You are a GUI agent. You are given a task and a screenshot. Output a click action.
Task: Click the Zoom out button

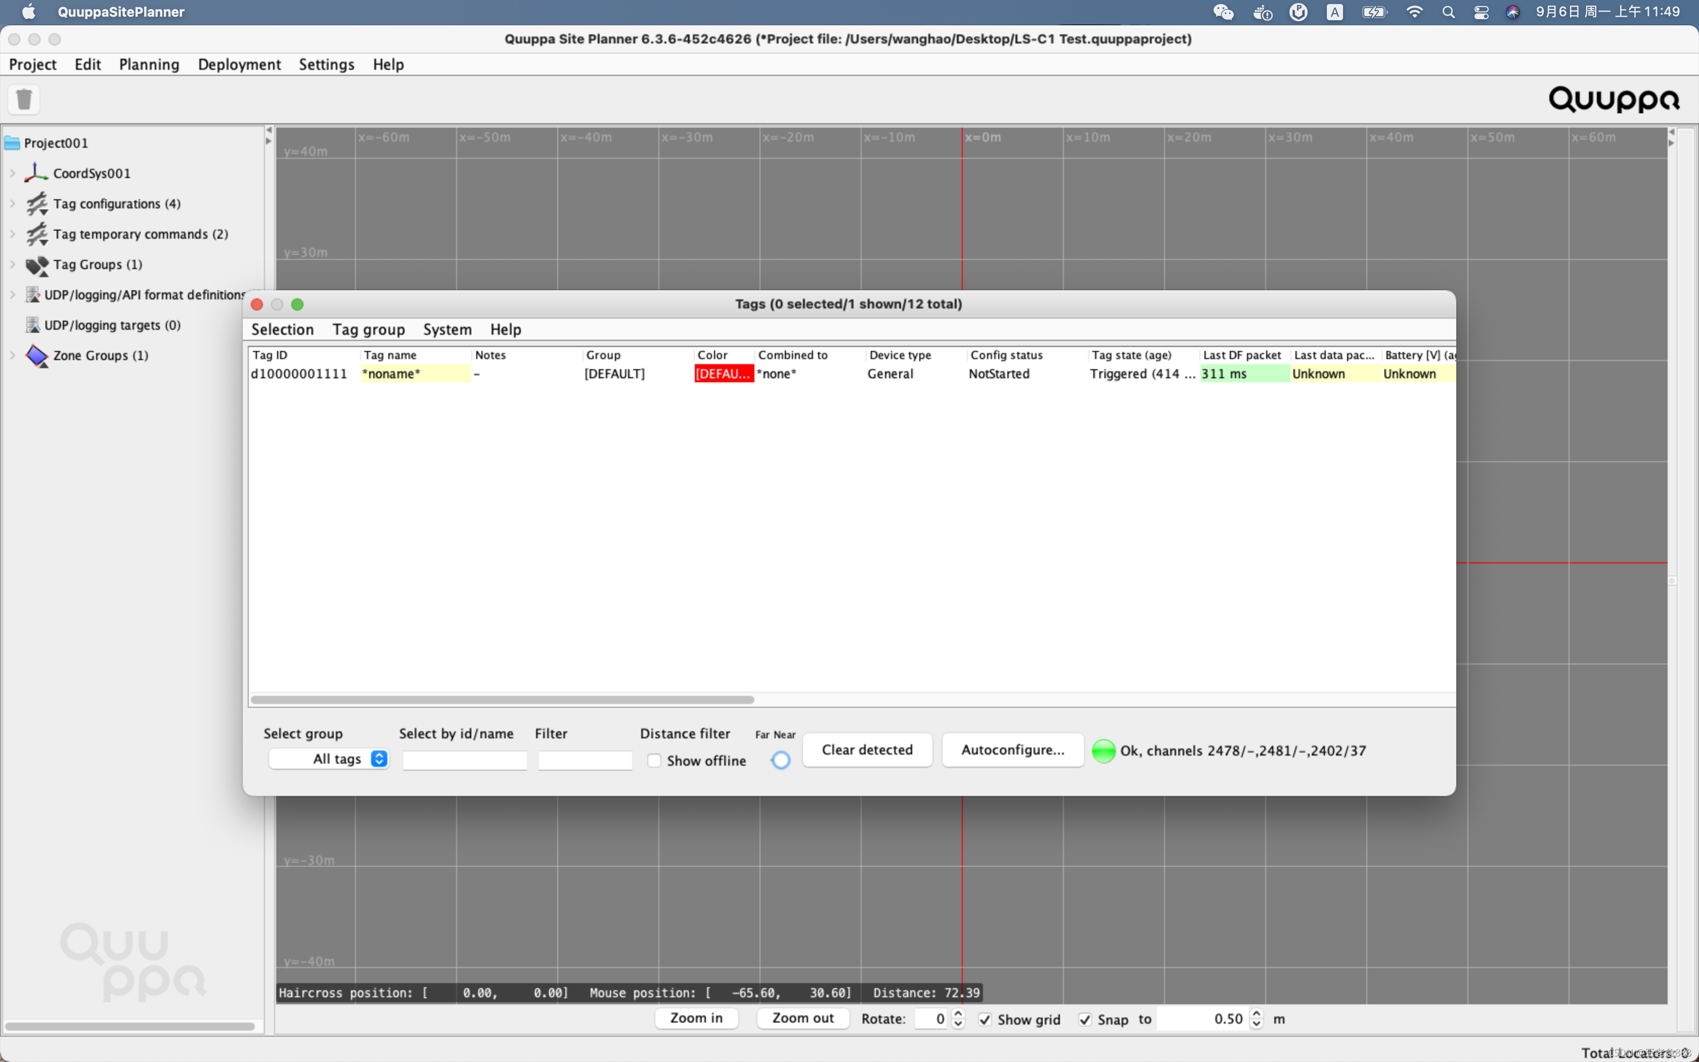tap(802, 1019)
